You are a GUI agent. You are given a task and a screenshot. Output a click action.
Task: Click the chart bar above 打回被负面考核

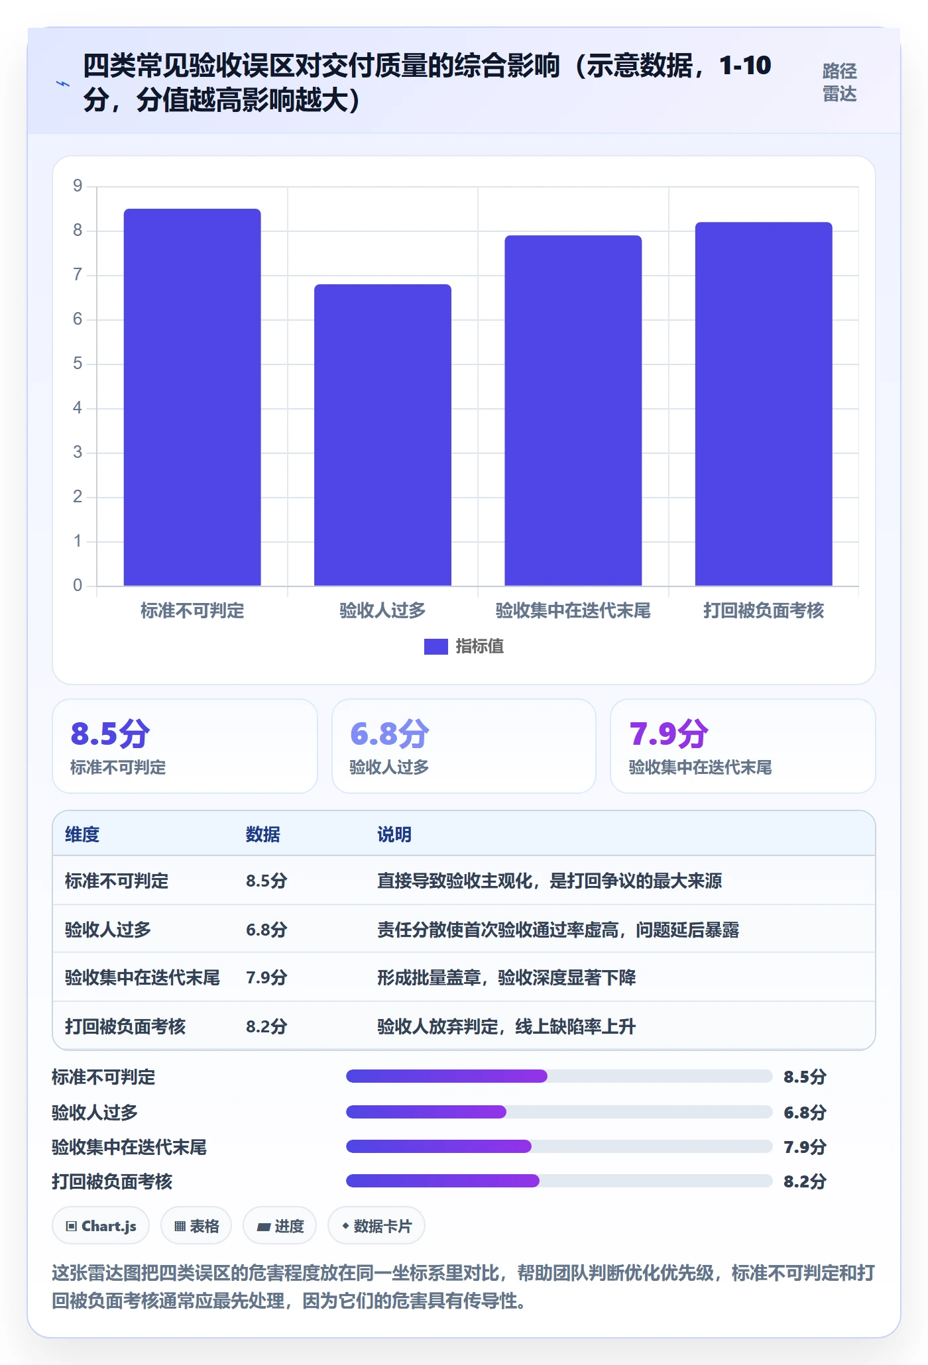click(764, 404)
